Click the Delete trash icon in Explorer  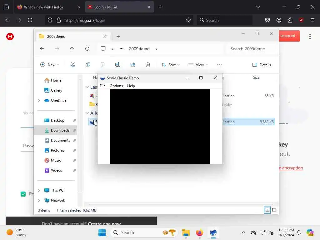tap(148, 65)
